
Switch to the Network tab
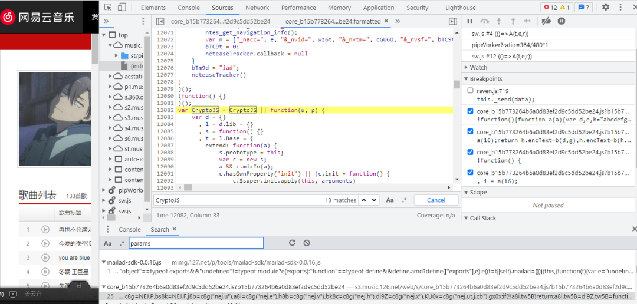257,8
